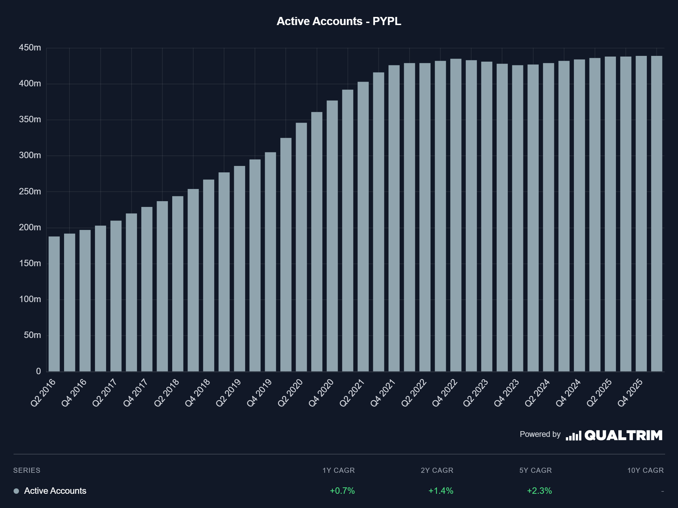This screenshot has height=508, width=678.
Task: Click the 'Q4 2020' x-axis label
Action: 321,393
